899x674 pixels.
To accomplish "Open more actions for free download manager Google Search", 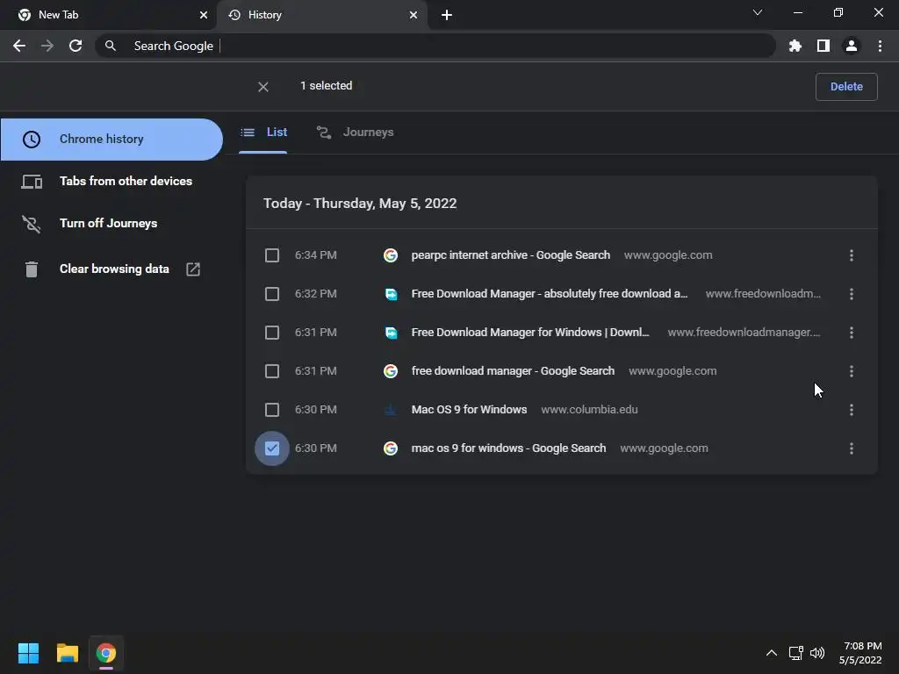I will 852,371.
